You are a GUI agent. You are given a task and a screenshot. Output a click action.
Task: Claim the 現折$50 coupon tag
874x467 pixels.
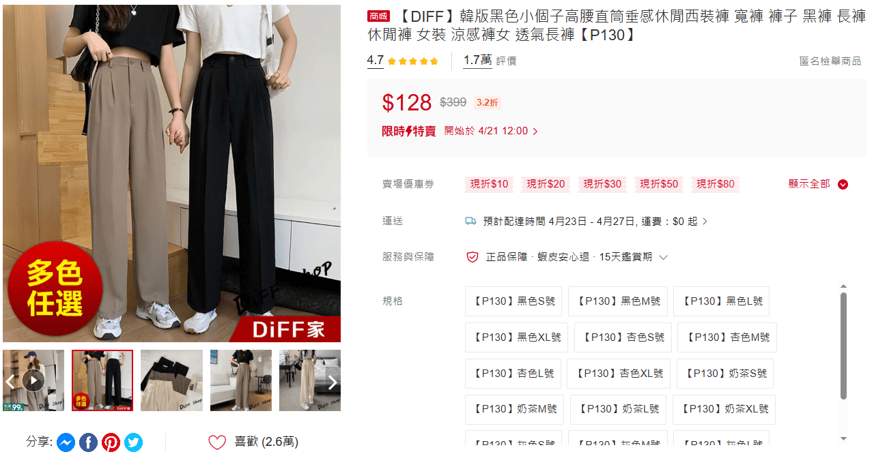[x=659, y=184]
